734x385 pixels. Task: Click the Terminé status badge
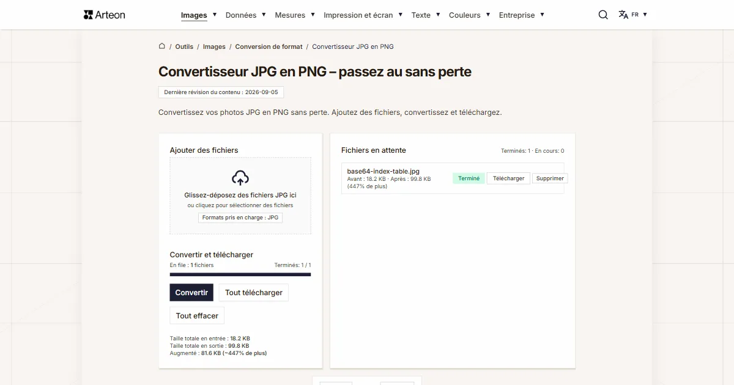(469, 178)
